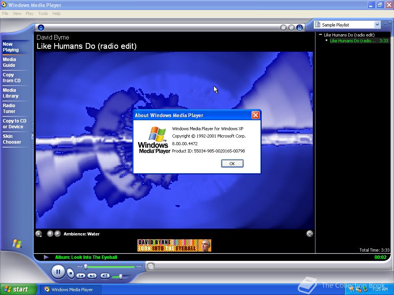
Task: Toggle the playlist pane icon
Action: 299,28
